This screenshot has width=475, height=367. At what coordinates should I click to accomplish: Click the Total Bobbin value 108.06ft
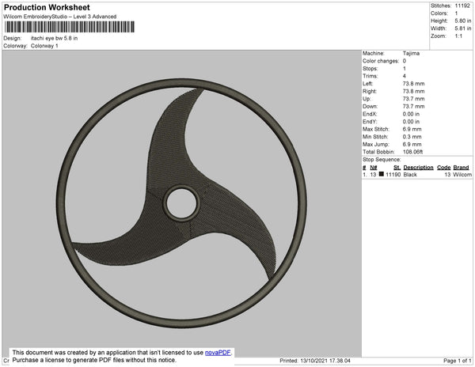412,152
